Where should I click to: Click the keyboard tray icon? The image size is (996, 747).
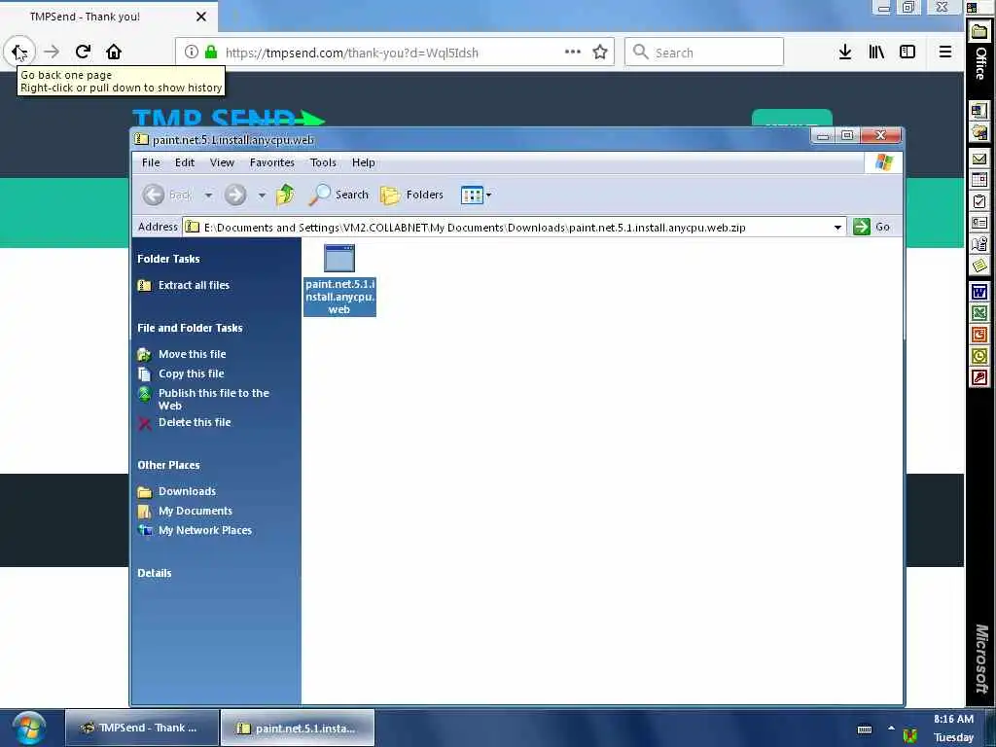click(865, 729)
